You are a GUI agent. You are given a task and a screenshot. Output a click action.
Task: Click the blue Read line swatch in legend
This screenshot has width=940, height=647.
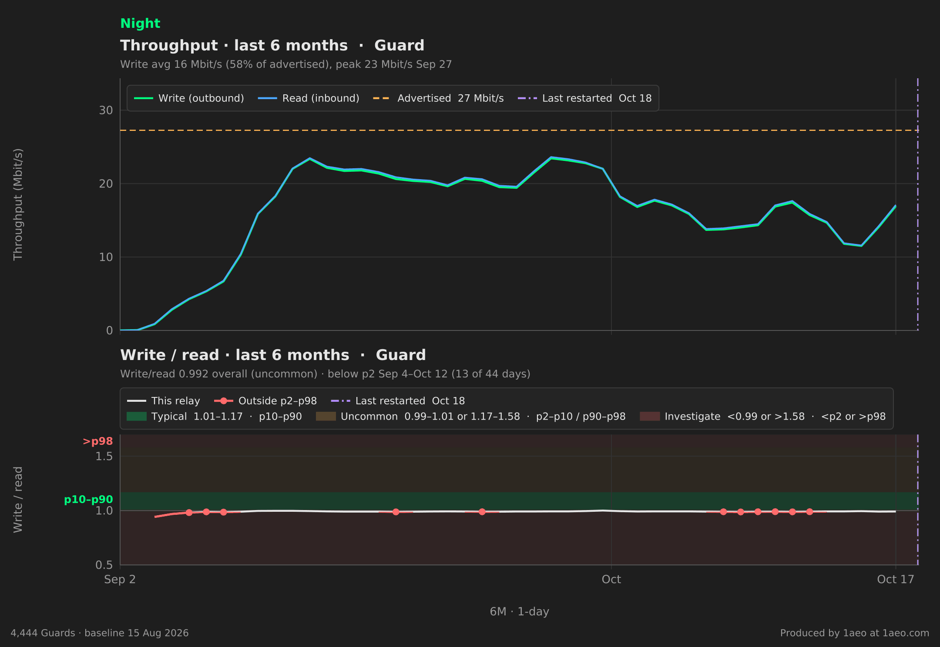tap(267, 98)
